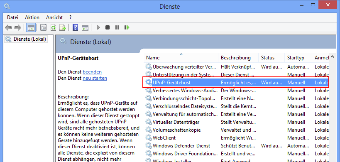Image resolution: width=340 pixels, height=162 pixels.
Task: Select the Virtueller Datenträger service name
Action: [x=176, y=122]
